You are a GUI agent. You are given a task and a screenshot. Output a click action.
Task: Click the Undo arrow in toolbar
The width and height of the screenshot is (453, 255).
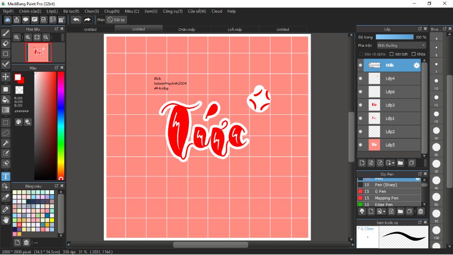pyautogui.click(x=76, y=19)
